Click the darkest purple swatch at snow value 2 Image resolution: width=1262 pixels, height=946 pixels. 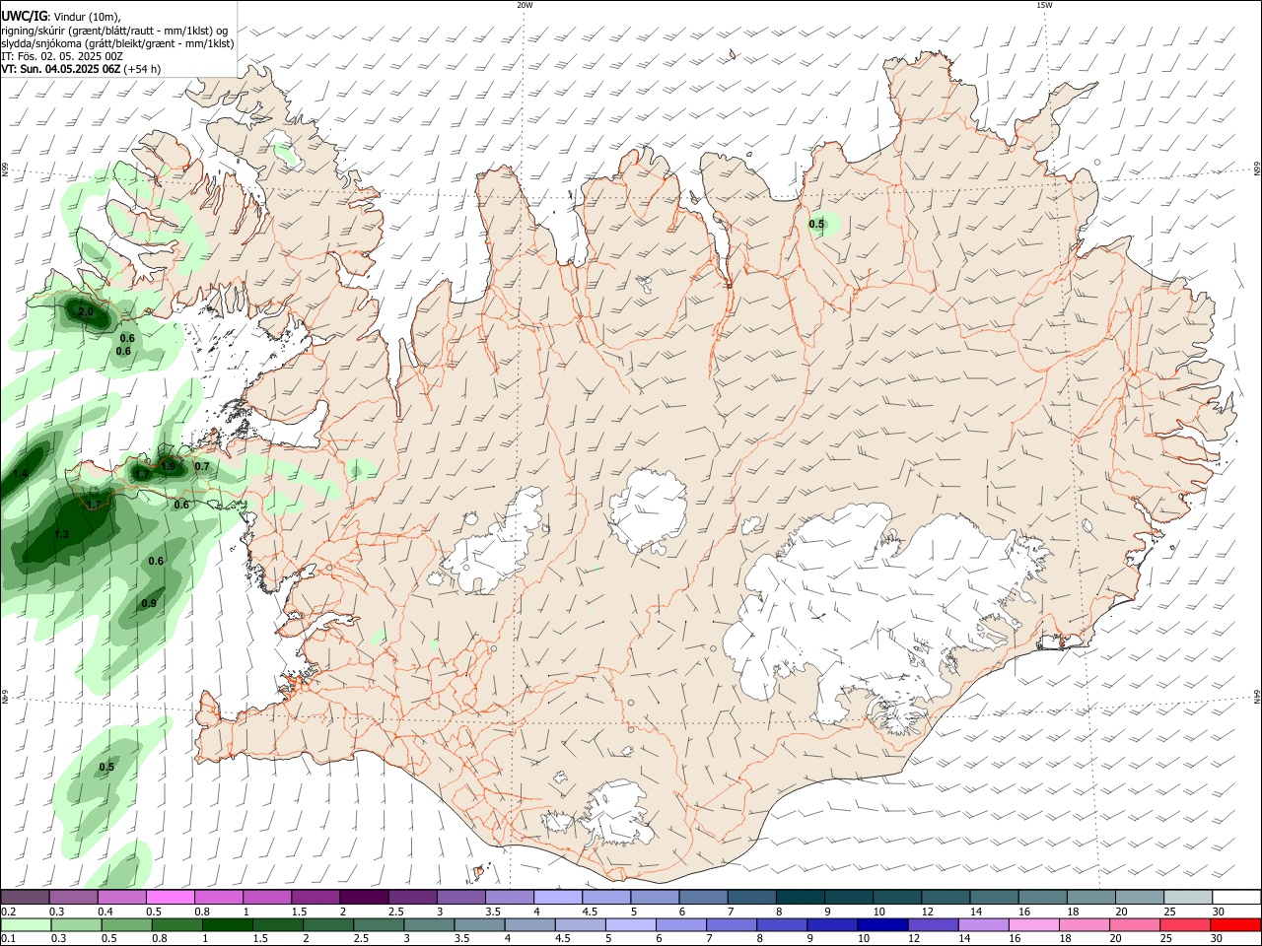pos(363,898)
